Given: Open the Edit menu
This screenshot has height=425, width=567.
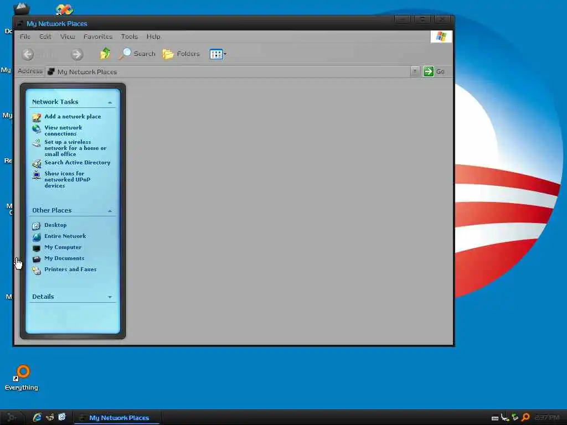Looking at the screenshot, I should coord(45,37).
